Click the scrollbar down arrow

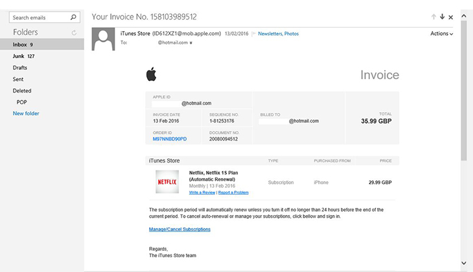(464, 263)
